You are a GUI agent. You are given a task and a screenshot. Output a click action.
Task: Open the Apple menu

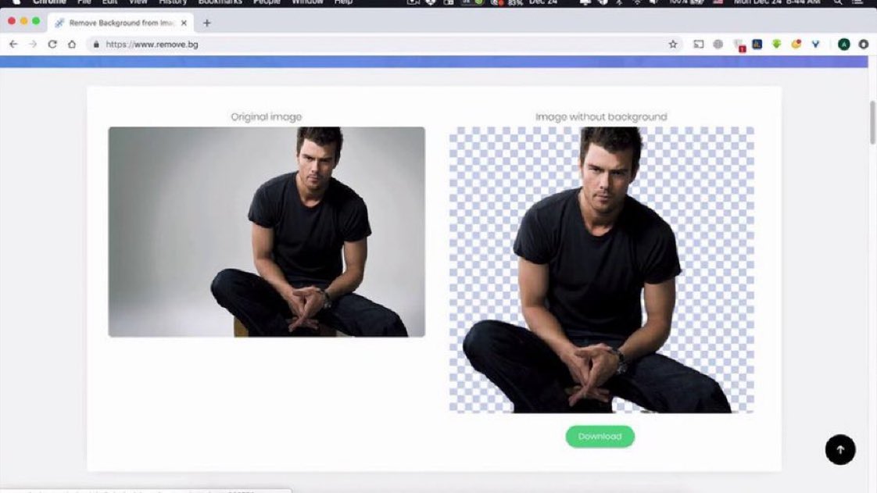[x=16, y=2]
